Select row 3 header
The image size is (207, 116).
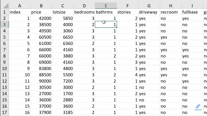(x=4, y=25)
